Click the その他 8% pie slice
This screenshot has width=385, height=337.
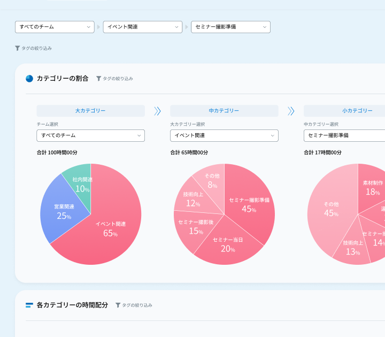tap(212, 181)
